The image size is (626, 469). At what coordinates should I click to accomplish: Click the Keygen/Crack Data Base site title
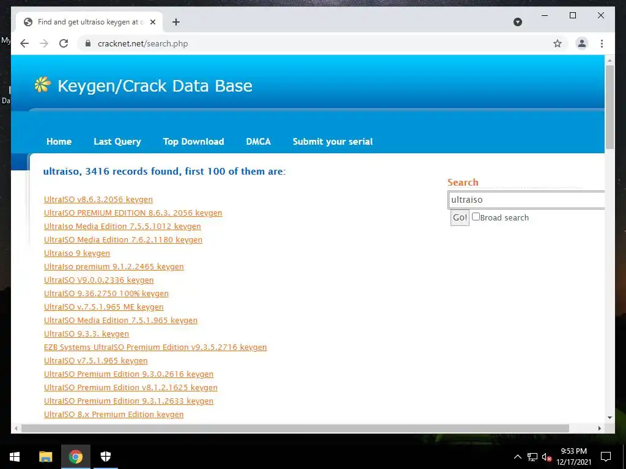[155, 85]
